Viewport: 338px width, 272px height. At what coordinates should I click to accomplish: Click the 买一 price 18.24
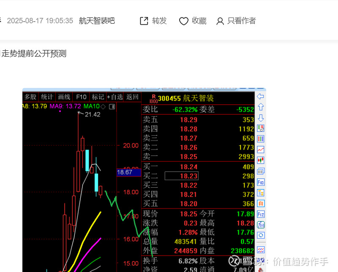[188, 167]
